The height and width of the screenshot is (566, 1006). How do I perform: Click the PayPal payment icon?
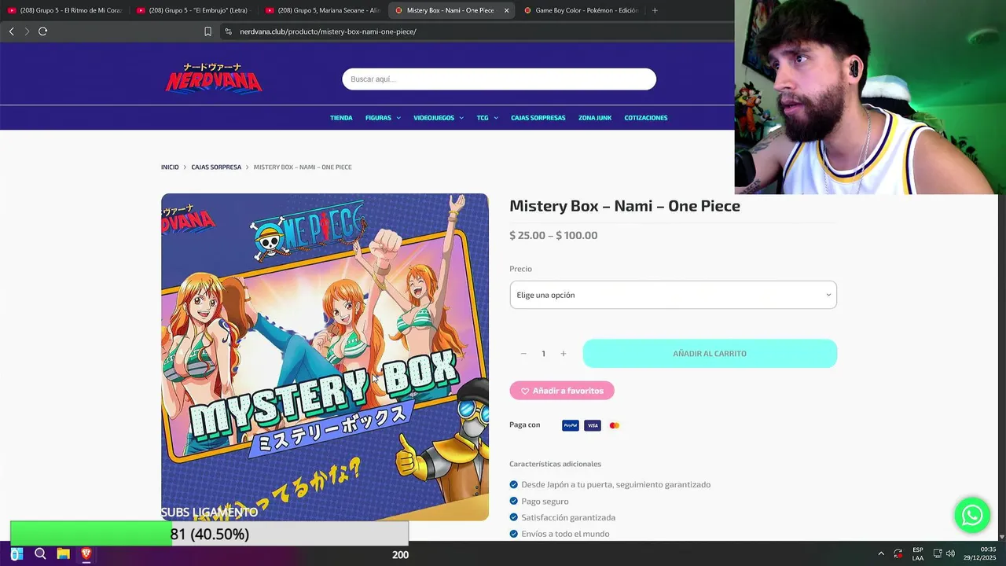571,425
